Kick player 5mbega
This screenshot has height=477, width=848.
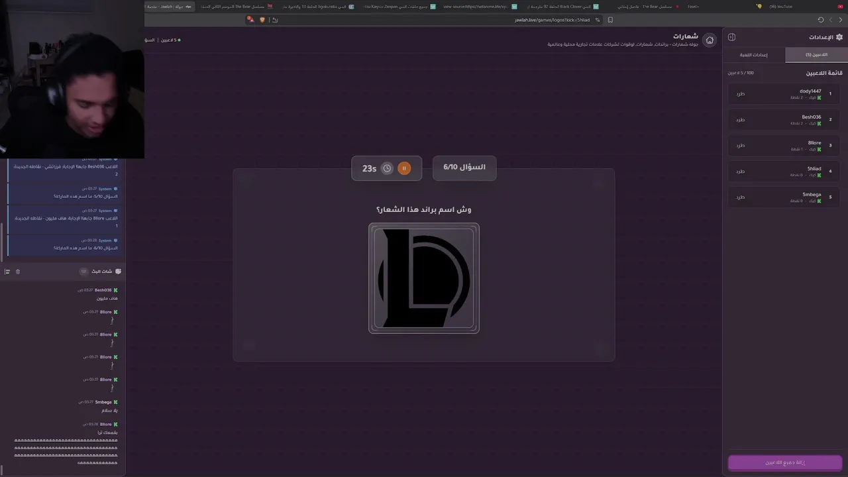(x=741, y=197)
